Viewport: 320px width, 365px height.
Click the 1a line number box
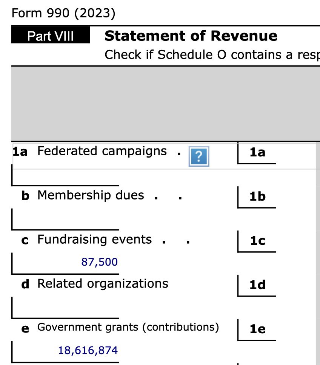coord(257,153)
